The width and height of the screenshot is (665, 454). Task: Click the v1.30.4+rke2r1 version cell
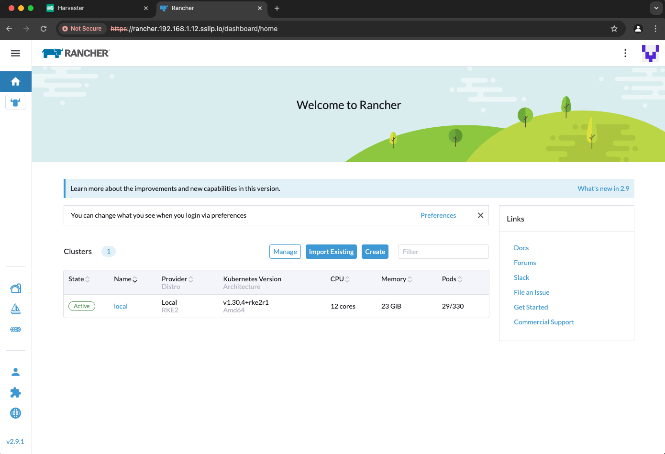(246, 302)
